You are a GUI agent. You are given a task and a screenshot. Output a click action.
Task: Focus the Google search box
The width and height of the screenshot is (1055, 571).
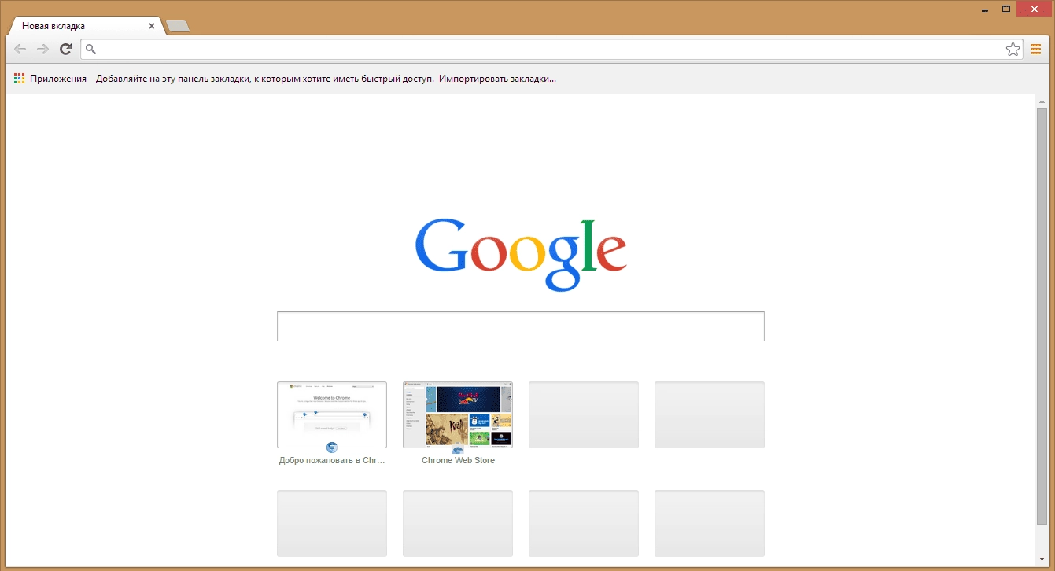[x=521, y=326]
